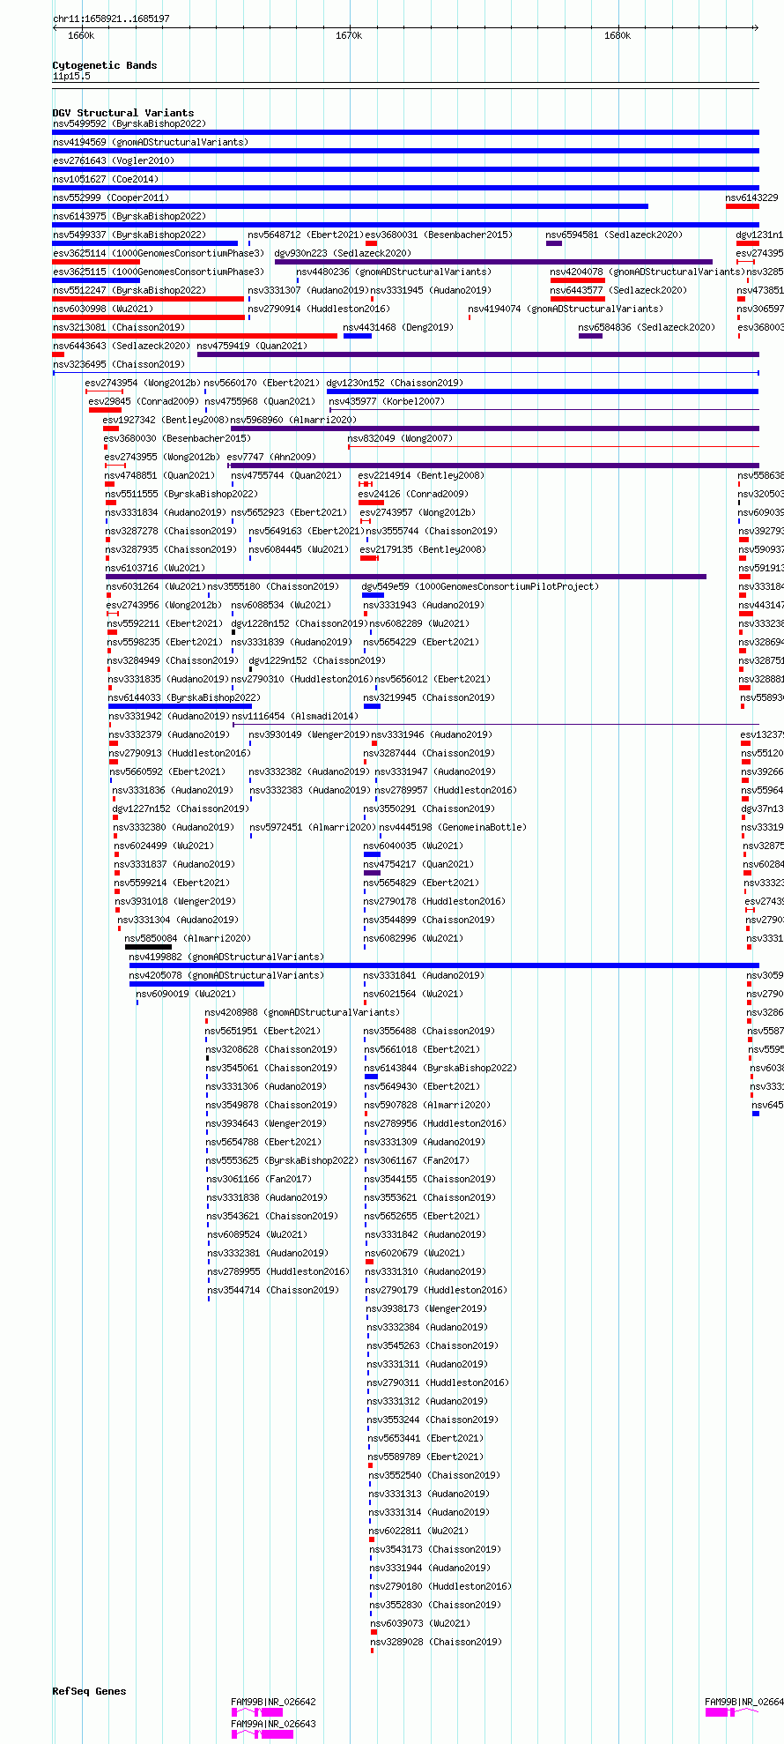Click the nsv6144033 (ByrskaBishop2022) label
Image resolution: width=784 pixels, height=1744 pixels.
pos(184,697)
